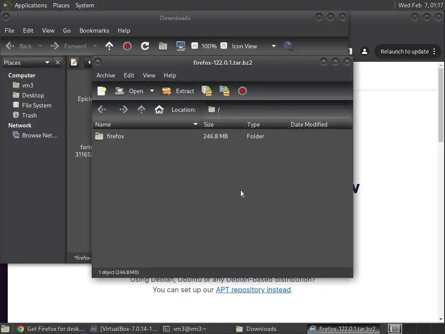Click the Back button in the Downloads window
This screenshot has height=334, width=445.
pyautogui.click(x=19, y=46)
